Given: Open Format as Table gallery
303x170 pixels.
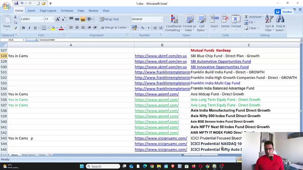Looking at the screenshot, I should point(189,23).
